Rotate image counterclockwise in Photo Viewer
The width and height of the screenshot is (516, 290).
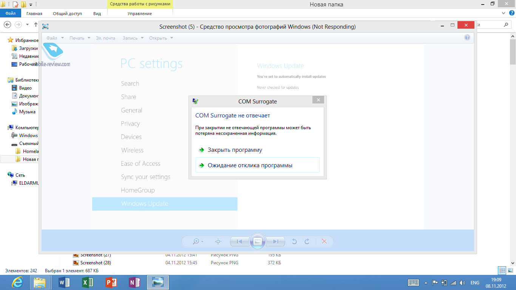click(294, 242)
